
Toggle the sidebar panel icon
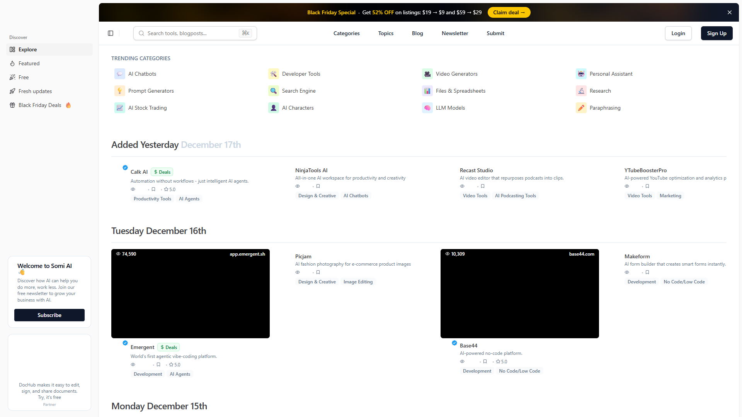click(111, 33)
